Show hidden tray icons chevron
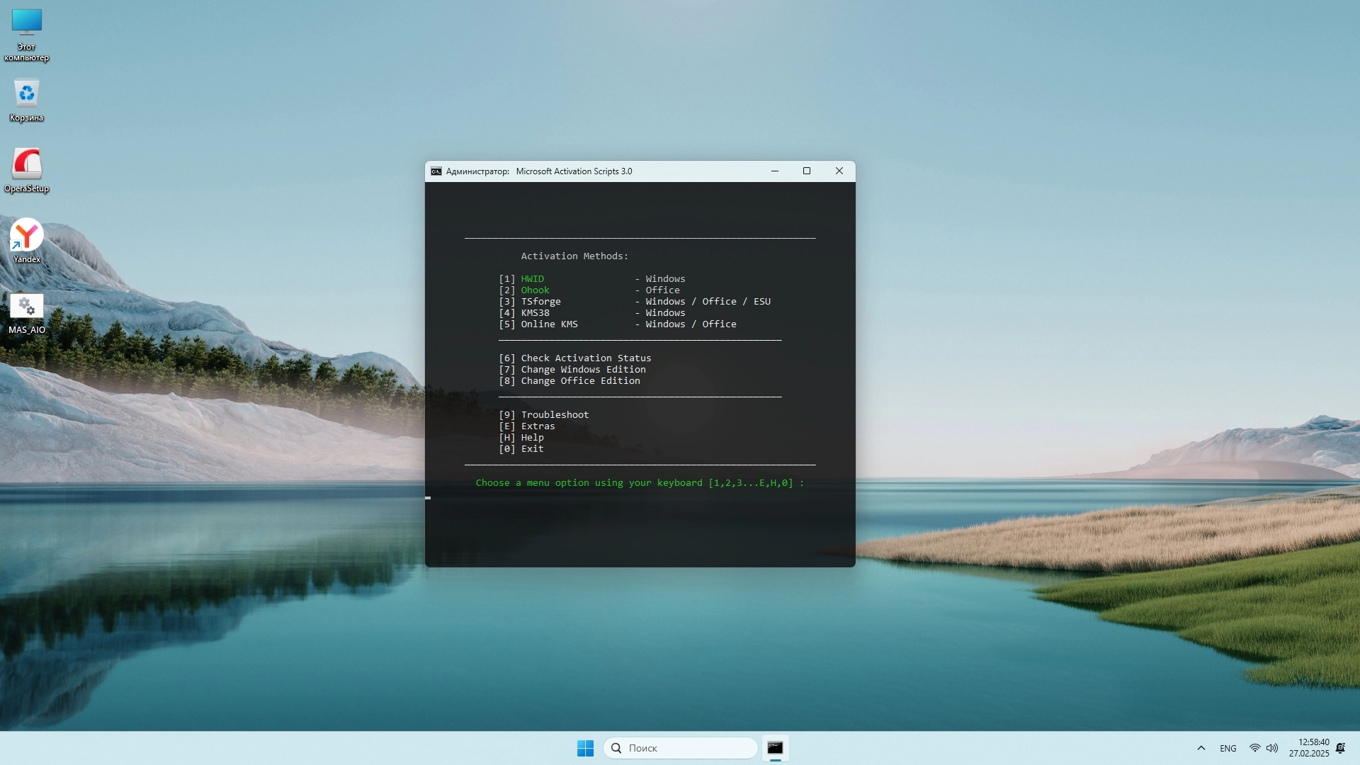 (x=1201, y=748)
